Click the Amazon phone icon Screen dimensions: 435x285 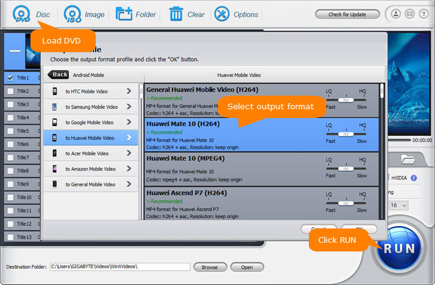point(55,169)
